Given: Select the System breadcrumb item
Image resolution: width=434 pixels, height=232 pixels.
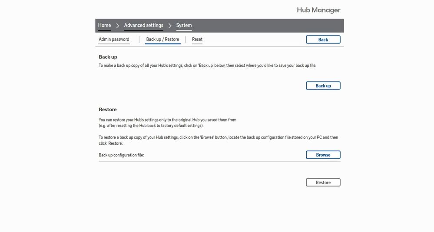Looking at the screenshot, I should click(x=184, y=26).
